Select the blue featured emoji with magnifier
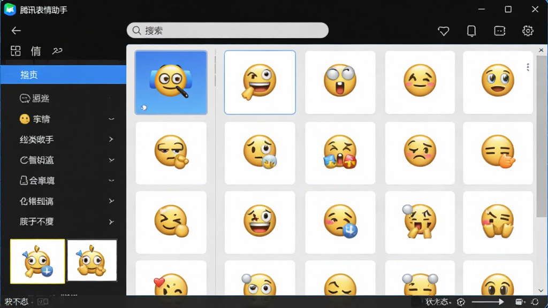This screenshot has height=308, width=548. [171, 82]
